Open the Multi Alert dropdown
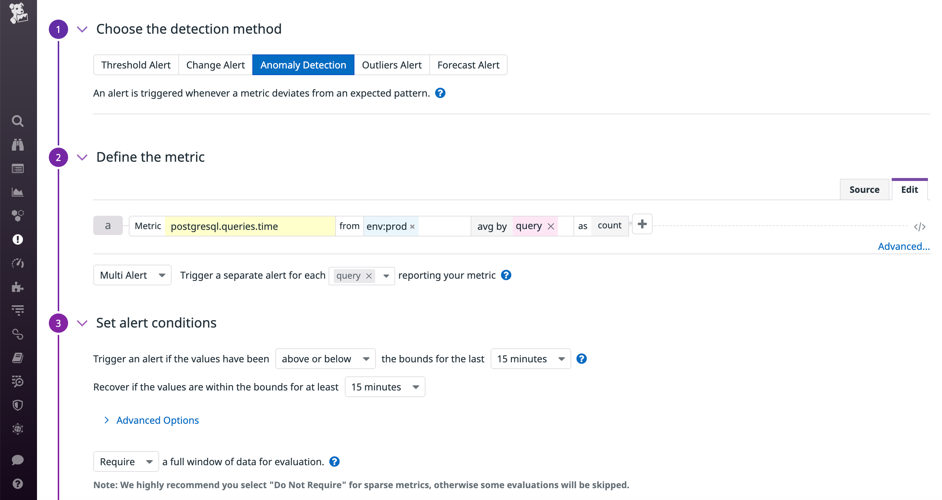 (x=132, y=275)
